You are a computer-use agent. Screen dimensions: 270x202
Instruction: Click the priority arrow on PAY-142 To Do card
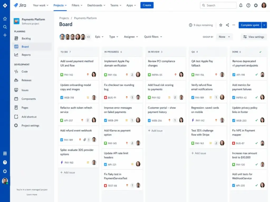pos(88,74)
